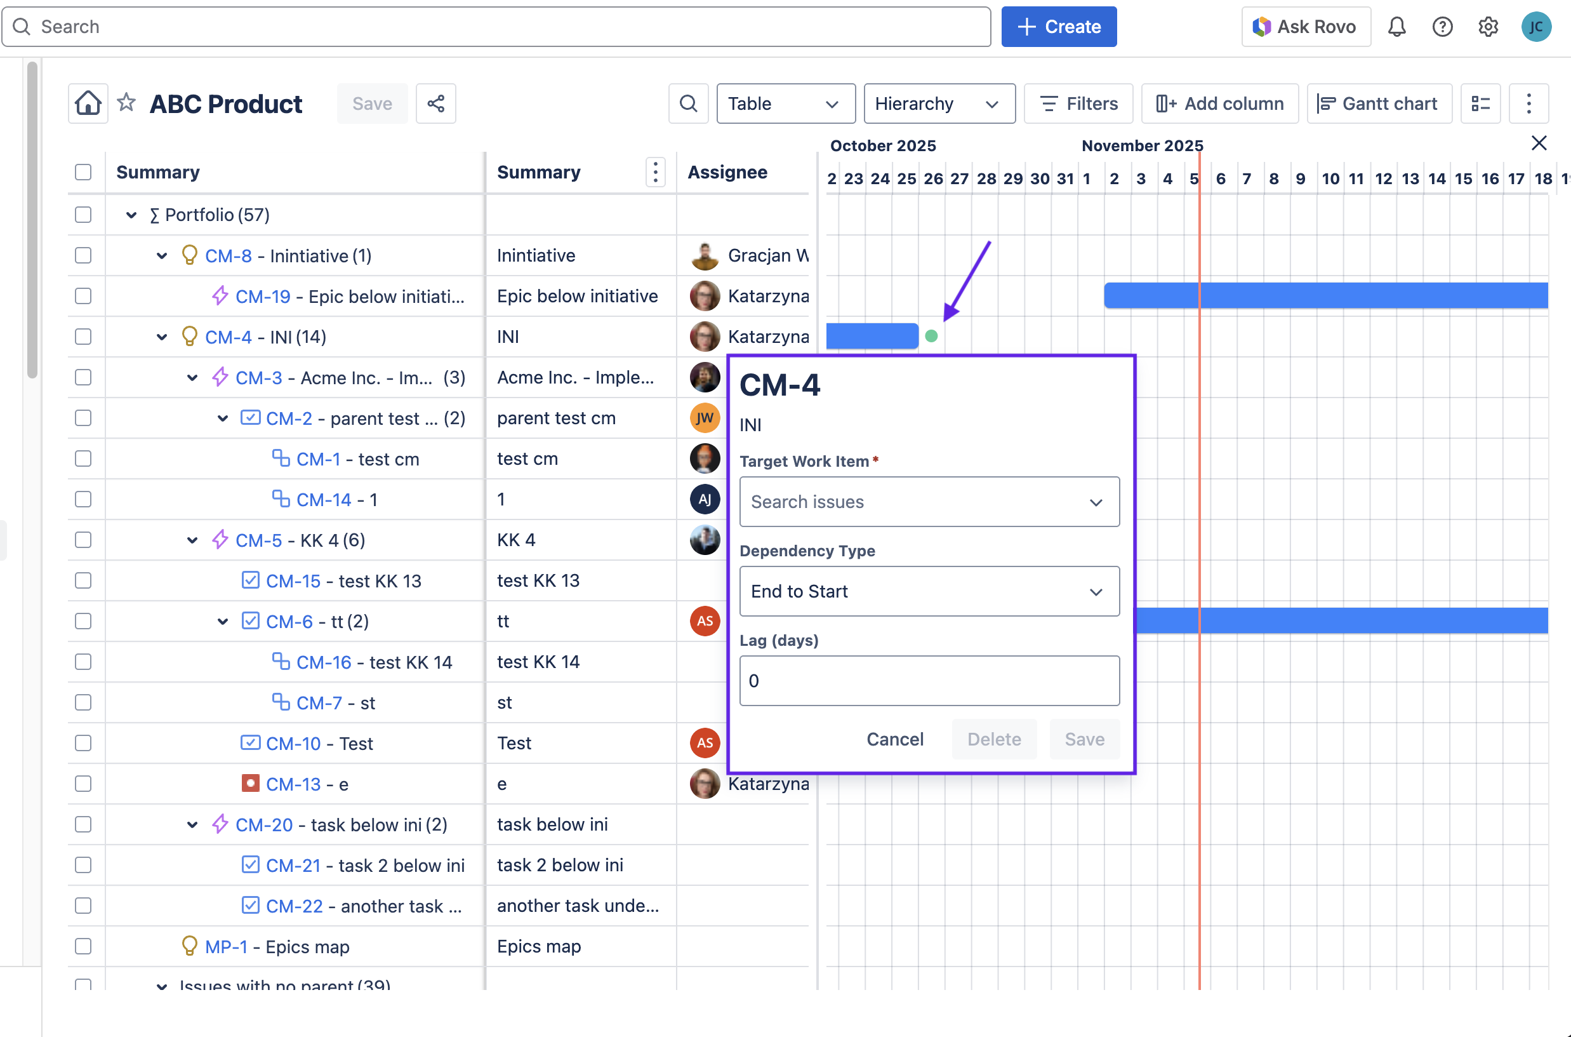Check the row checkbox for CM-19

point(83,296)
